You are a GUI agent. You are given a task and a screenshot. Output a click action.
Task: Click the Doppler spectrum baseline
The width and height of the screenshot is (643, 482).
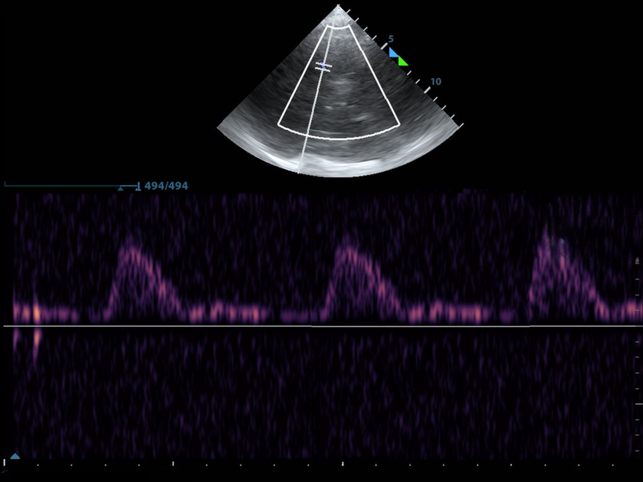(323, 326)
